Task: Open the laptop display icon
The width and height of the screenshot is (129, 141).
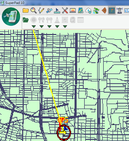Action: point(73,10)
